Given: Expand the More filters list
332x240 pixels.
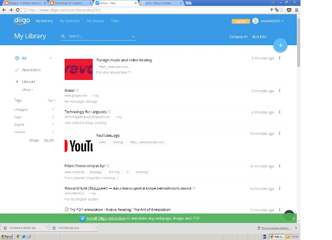Looking at the screenshot, I should (x=27, y=90).
